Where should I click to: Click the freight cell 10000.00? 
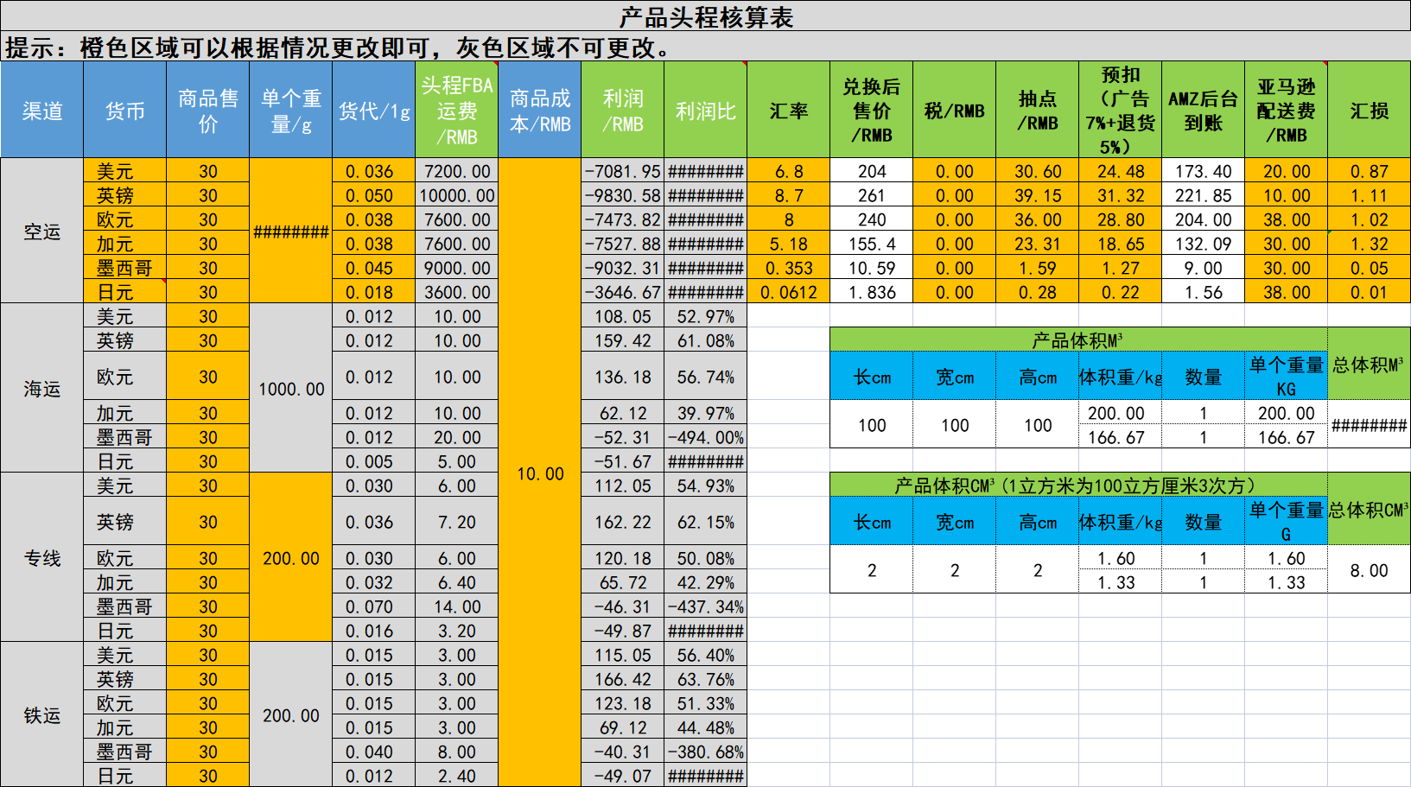coord(456,194)
